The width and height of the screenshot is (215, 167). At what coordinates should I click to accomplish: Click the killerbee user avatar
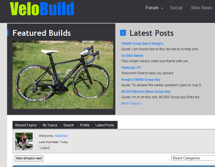24,141
